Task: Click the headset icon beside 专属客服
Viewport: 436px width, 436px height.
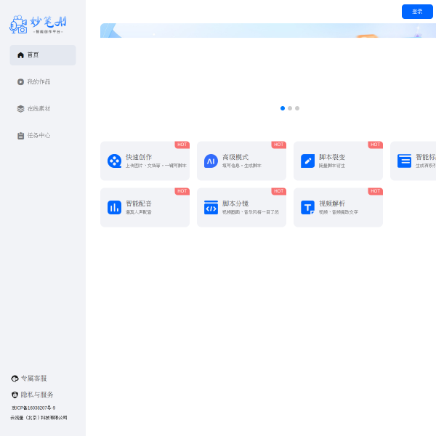Action: coord(15,379)
